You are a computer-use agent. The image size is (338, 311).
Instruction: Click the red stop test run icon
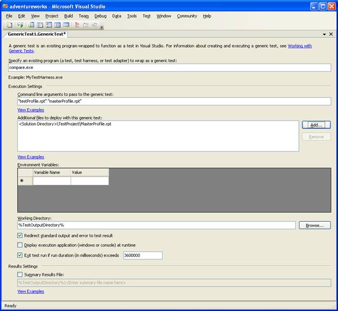point(77,25)
